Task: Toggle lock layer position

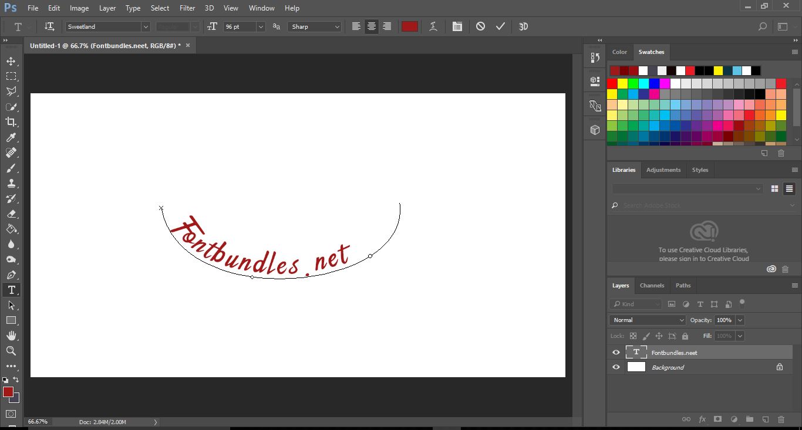Action: (659, 336)
